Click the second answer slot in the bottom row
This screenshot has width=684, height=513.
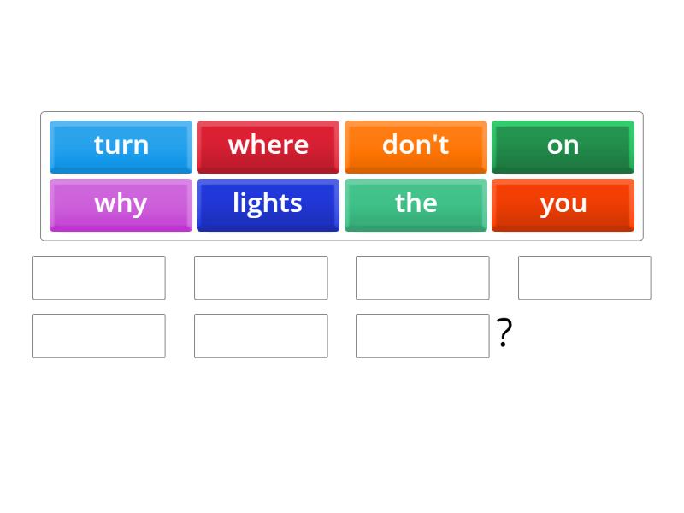point(261,335)
